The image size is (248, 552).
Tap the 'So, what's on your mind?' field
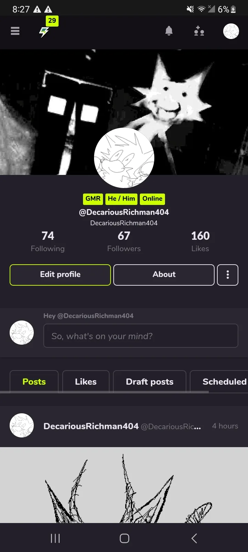141,336
